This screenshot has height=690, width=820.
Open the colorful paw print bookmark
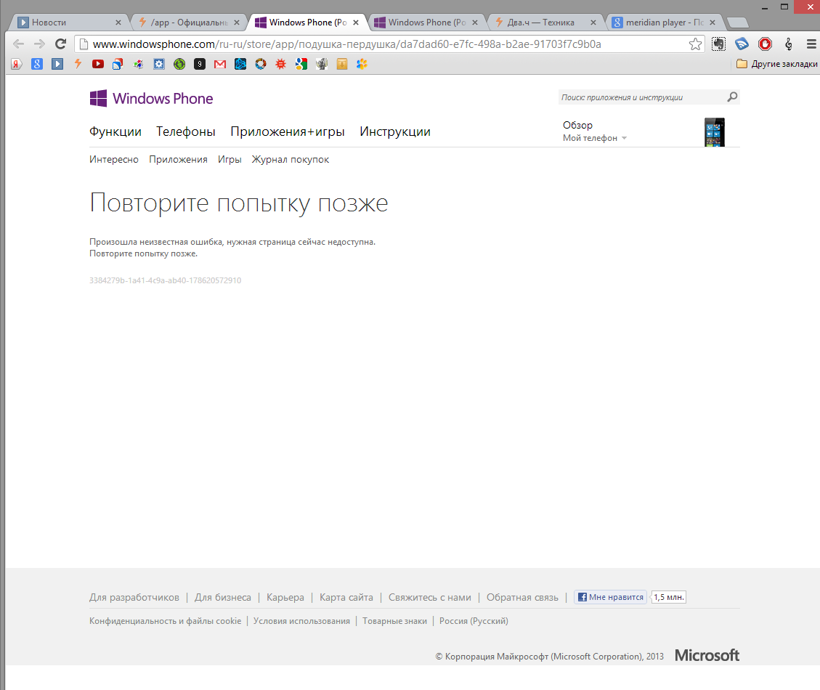pyautogui.click(x=362, y=65)
